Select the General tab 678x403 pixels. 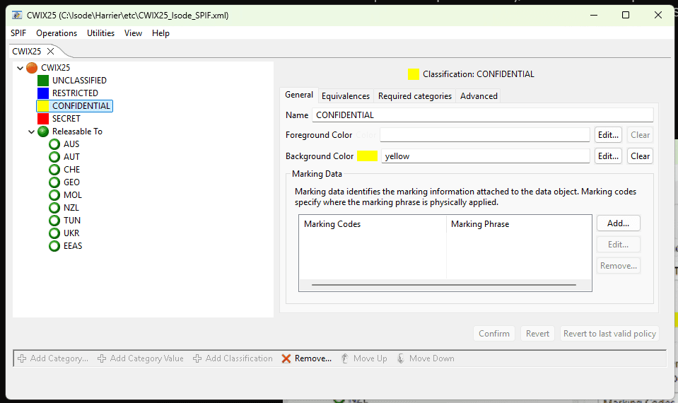pyautogui.click(x=299, y=95)
